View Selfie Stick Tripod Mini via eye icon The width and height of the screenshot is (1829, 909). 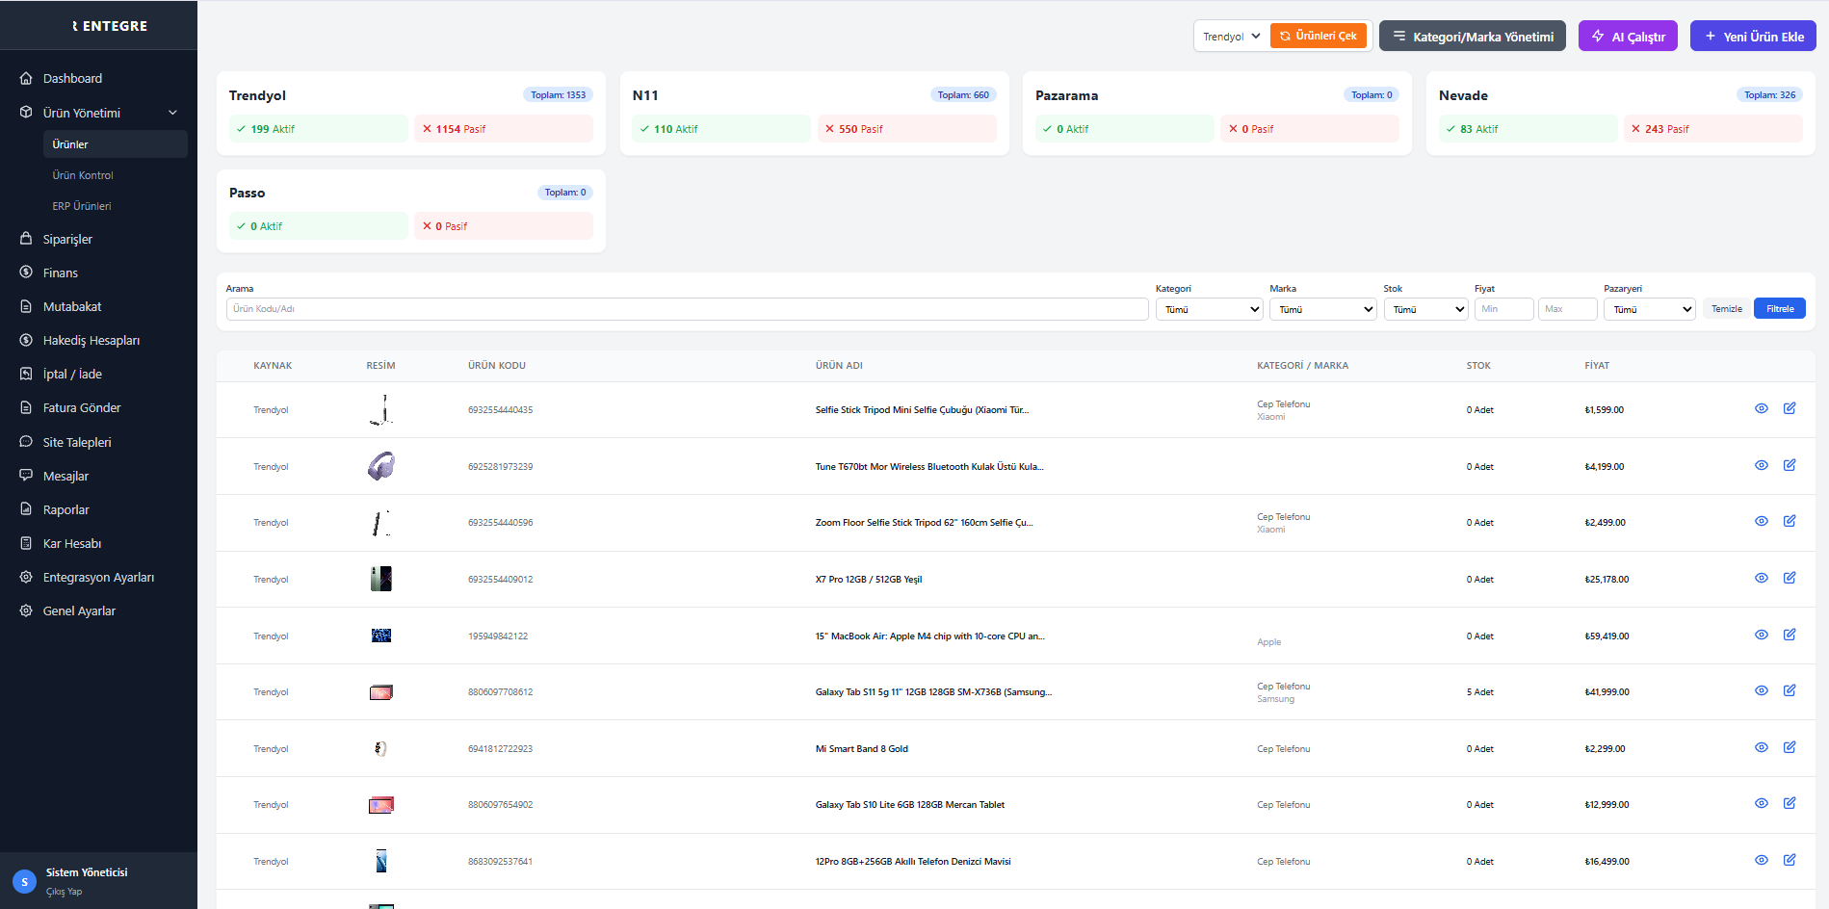click(1761, 408)
